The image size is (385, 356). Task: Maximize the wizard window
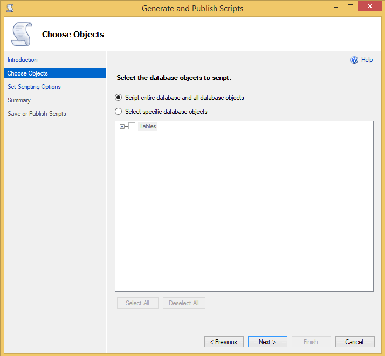(x=349, y=7)
